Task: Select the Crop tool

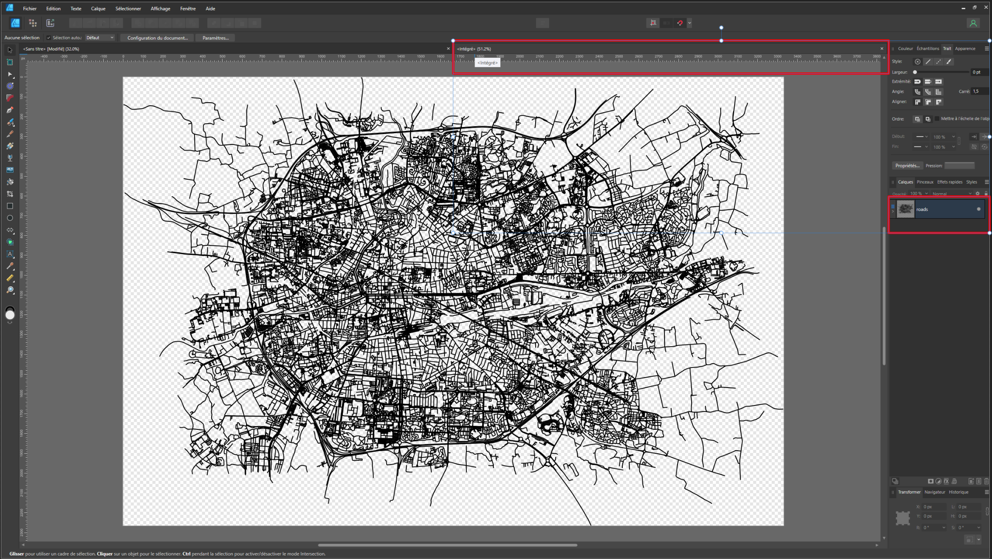Action: pyautogui.click(x=10, y=194)
